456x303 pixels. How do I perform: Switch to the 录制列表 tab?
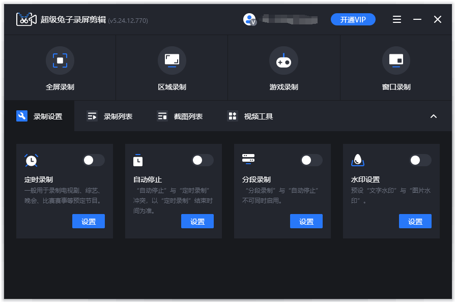[110, 116]
